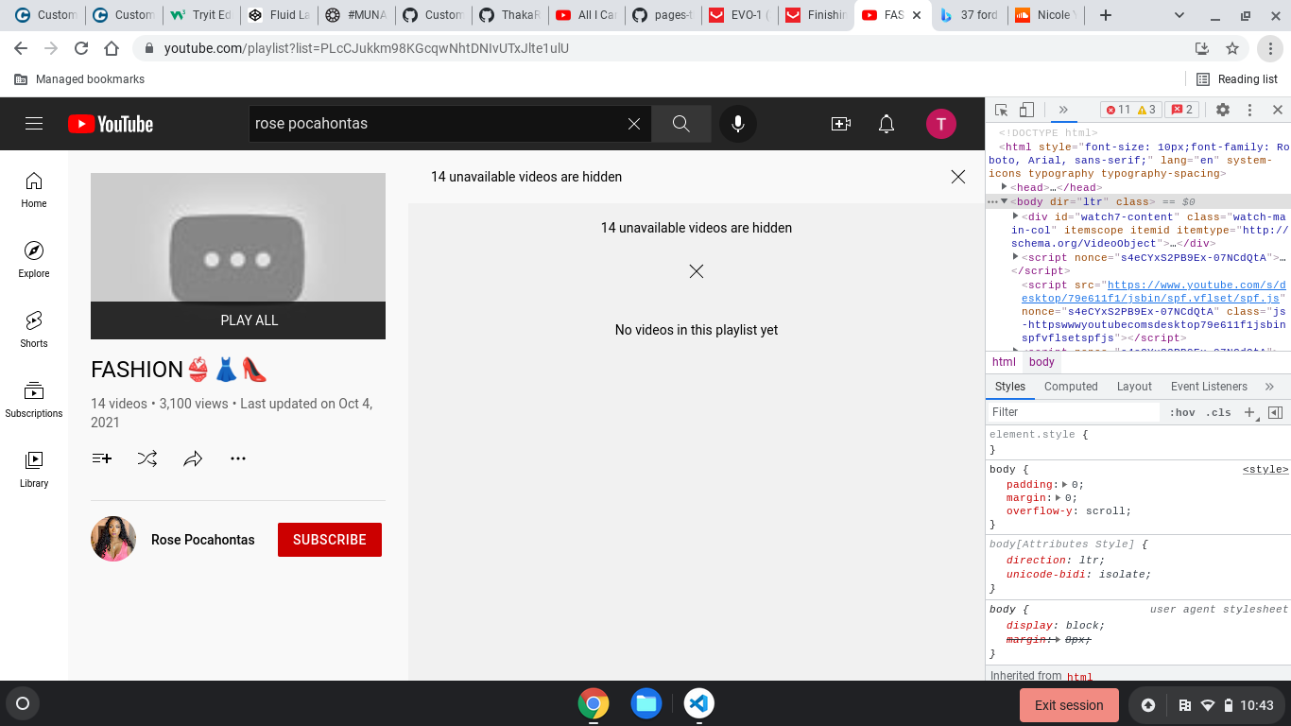Clear the search box with the X
1291x726 pixels.
pyautogui.click(x=634, y=124)
